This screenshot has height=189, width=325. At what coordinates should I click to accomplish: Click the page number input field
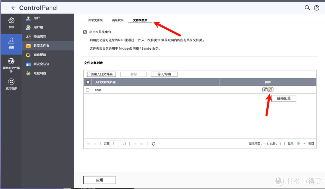(116, 144)
